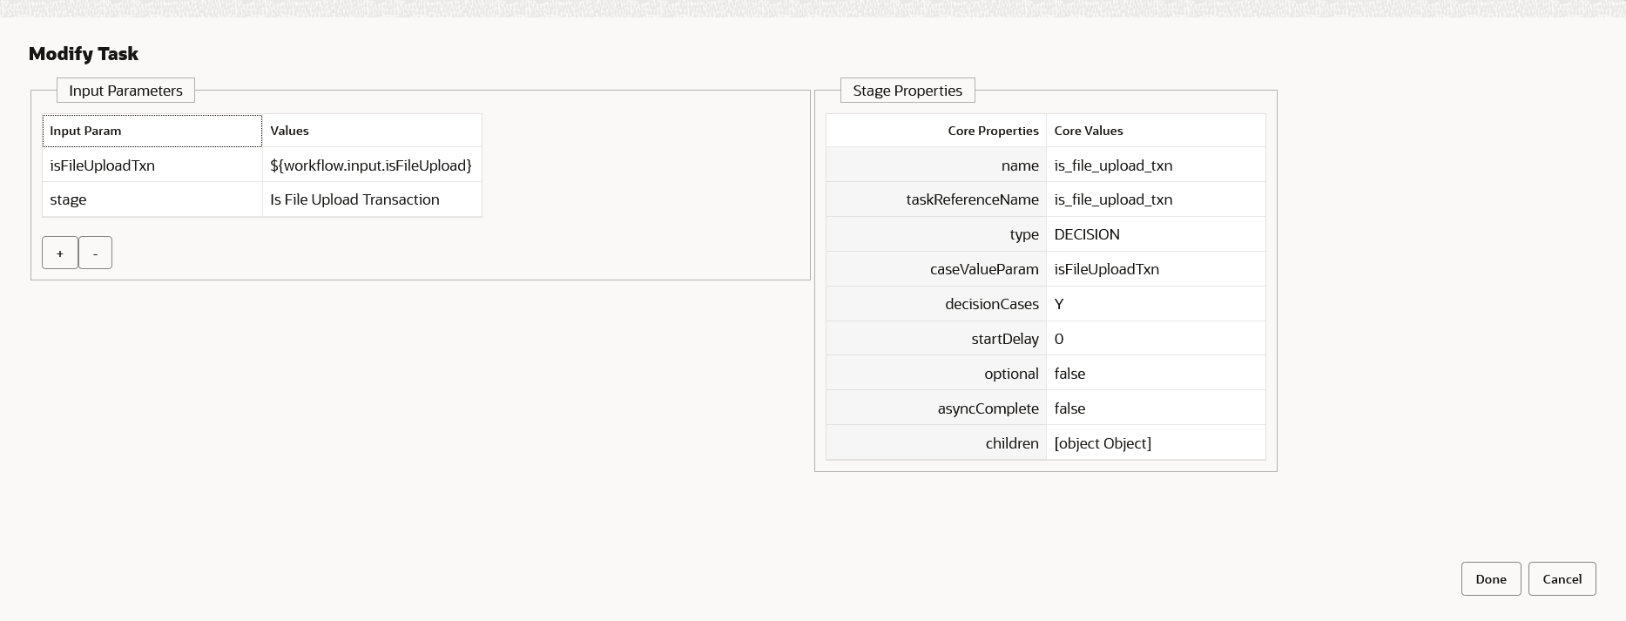This screenshot has height=621, width=1626.
Task: Edit the startDelay value 0
Action: point(1155,339)
